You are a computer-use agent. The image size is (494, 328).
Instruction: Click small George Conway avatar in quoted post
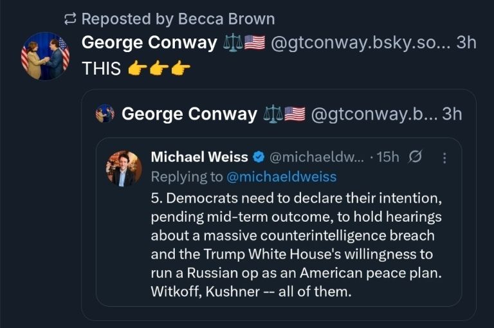[105, 114]
